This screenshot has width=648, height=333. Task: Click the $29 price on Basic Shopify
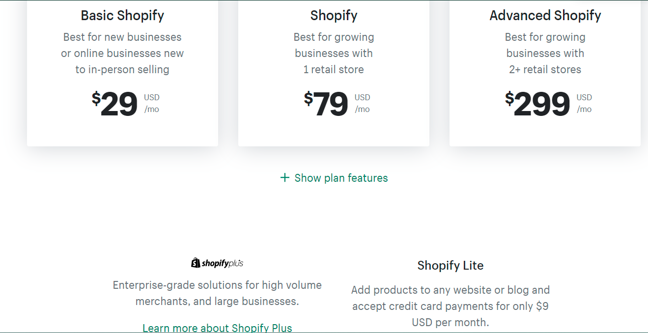click(x=119, y=104)
